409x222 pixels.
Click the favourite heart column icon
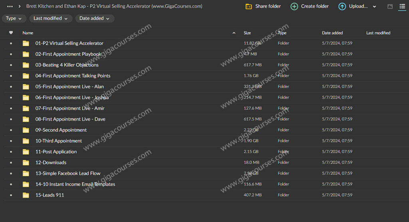click(x=11, y=33)
